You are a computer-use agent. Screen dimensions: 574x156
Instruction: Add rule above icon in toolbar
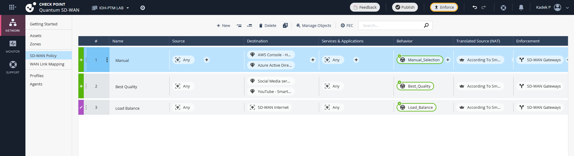pyautogui.click(x=239, y=25)
